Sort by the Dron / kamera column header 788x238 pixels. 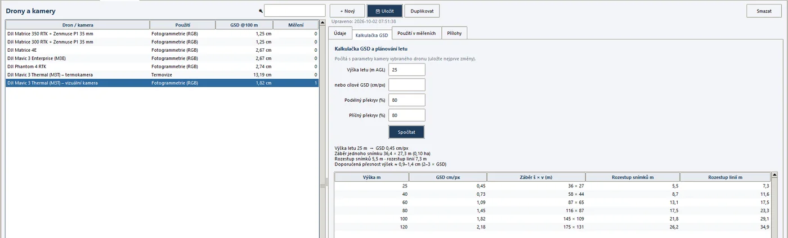[x=78, y=25]
